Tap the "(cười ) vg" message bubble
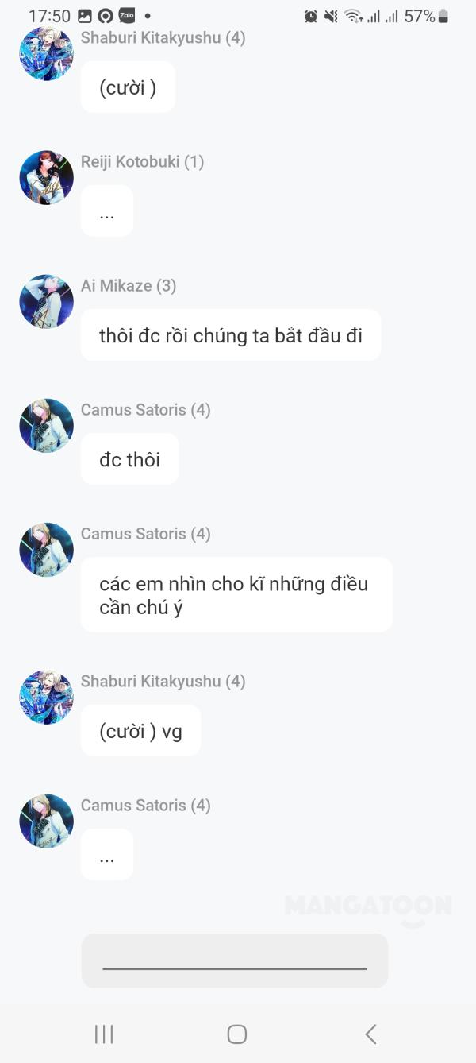This screenshot has width=476, height=1063. [140, 731]
